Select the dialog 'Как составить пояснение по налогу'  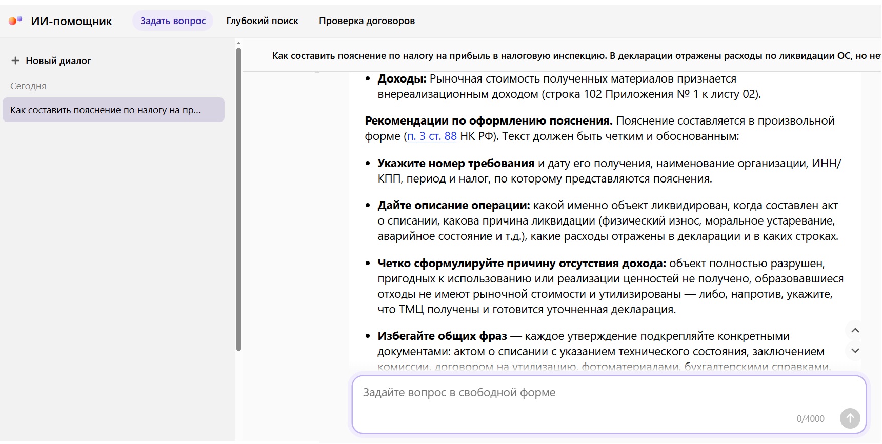pos(113,110)
